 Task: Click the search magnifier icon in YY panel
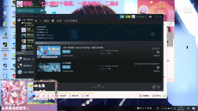172,80
